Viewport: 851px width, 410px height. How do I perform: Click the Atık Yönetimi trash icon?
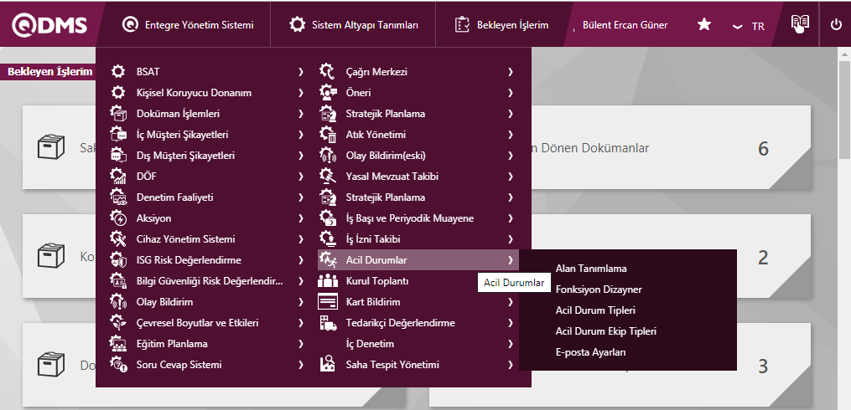pos(328,135)
